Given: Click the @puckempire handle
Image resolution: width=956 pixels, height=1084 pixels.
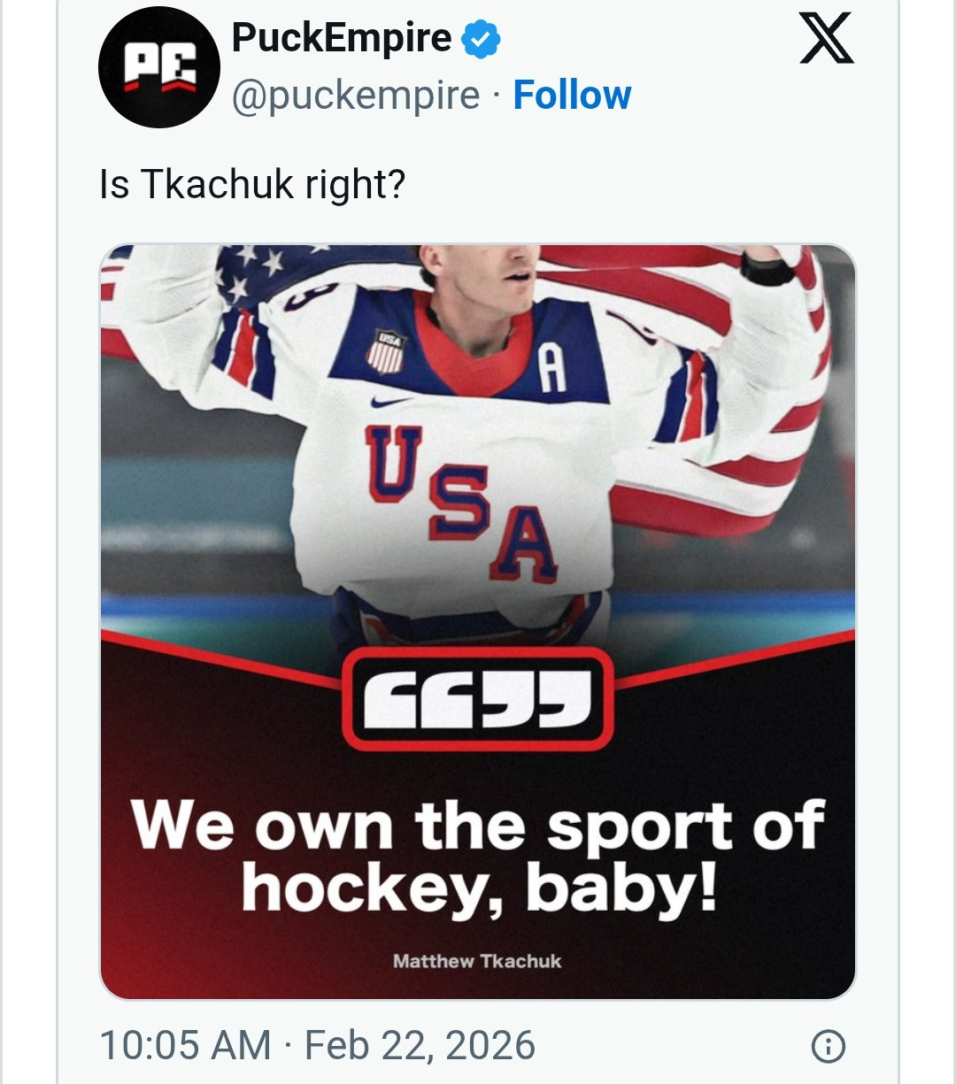Looking at the screenshot, I should pyautogui.click(x=356, y=95).
